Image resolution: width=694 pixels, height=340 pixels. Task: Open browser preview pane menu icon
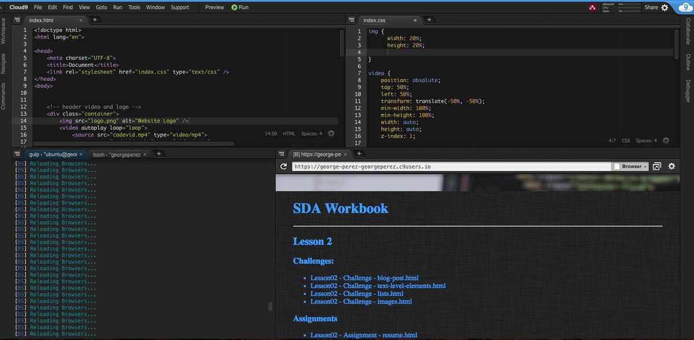coord(281,154)
